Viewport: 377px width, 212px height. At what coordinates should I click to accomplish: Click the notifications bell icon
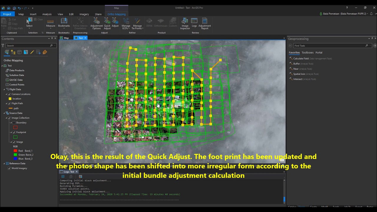(371, 14)
